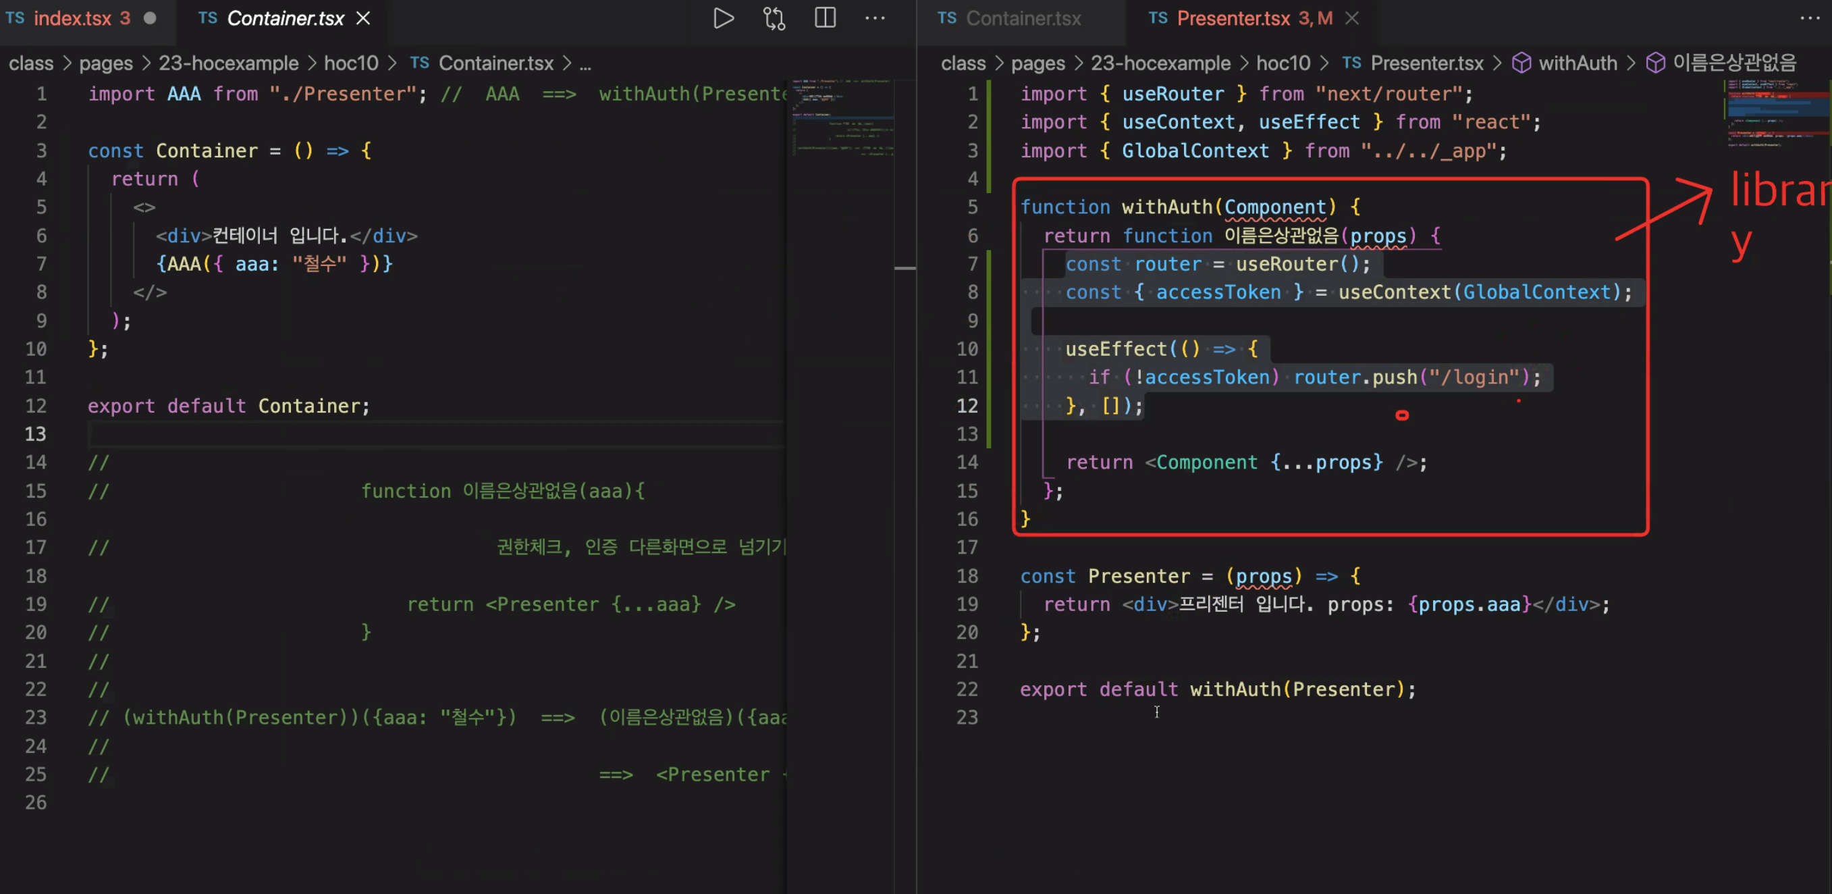The height and width of the screenshot is (894, 1832).
Task: Expand hoc10 folder in left breadcrumb
Action: click(x=350, y=63)
